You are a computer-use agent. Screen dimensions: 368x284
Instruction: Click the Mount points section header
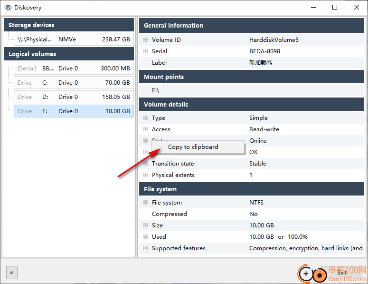tap(252, 77)
